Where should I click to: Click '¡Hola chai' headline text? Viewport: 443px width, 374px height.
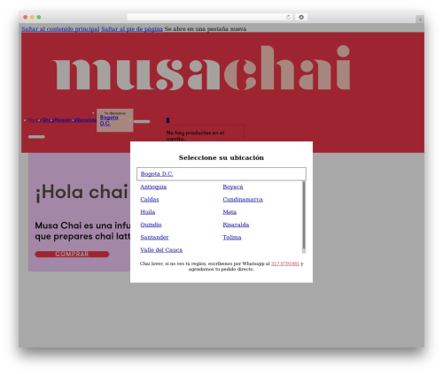[82, 192]
